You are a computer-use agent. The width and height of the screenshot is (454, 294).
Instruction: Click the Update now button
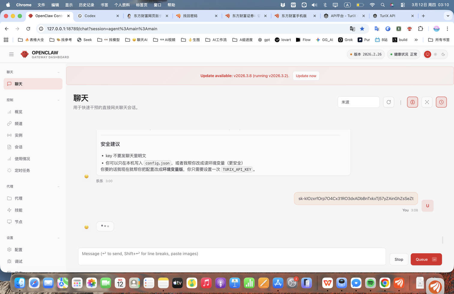coord(306,76)
